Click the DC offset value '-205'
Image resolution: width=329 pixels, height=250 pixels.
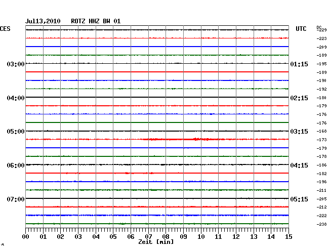[321, 199]
